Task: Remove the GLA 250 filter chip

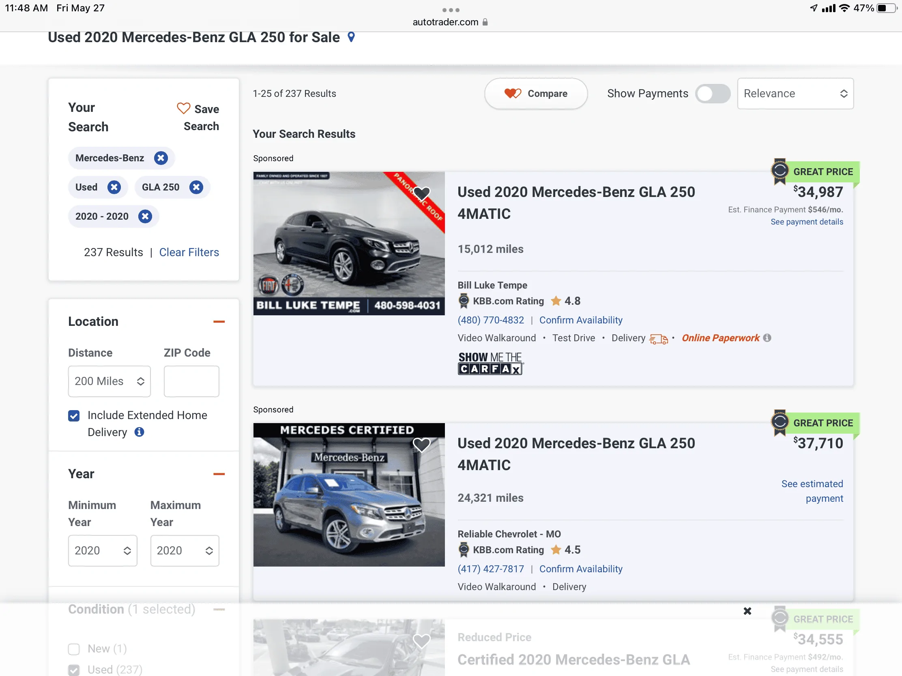Action: click(x=196, y=187)
